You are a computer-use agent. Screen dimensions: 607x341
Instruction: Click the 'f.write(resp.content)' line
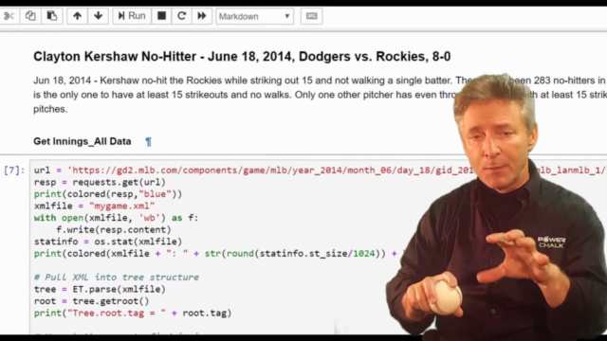pos(114,229)
